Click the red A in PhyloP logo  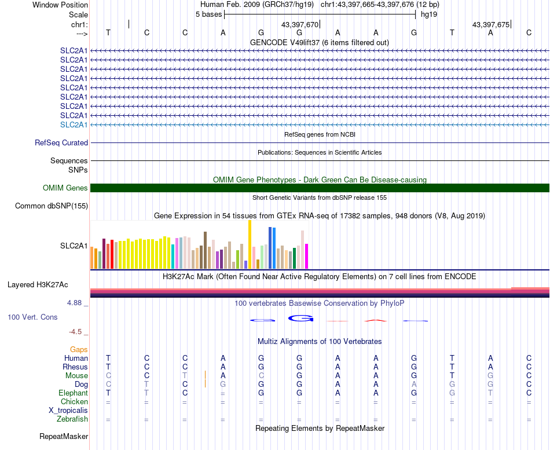(x=376, y=320)
